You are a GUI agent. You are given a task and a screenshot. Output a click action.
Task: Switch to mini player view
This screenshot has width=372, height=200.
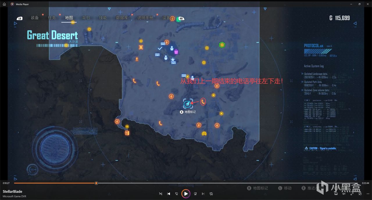[360, 194]
